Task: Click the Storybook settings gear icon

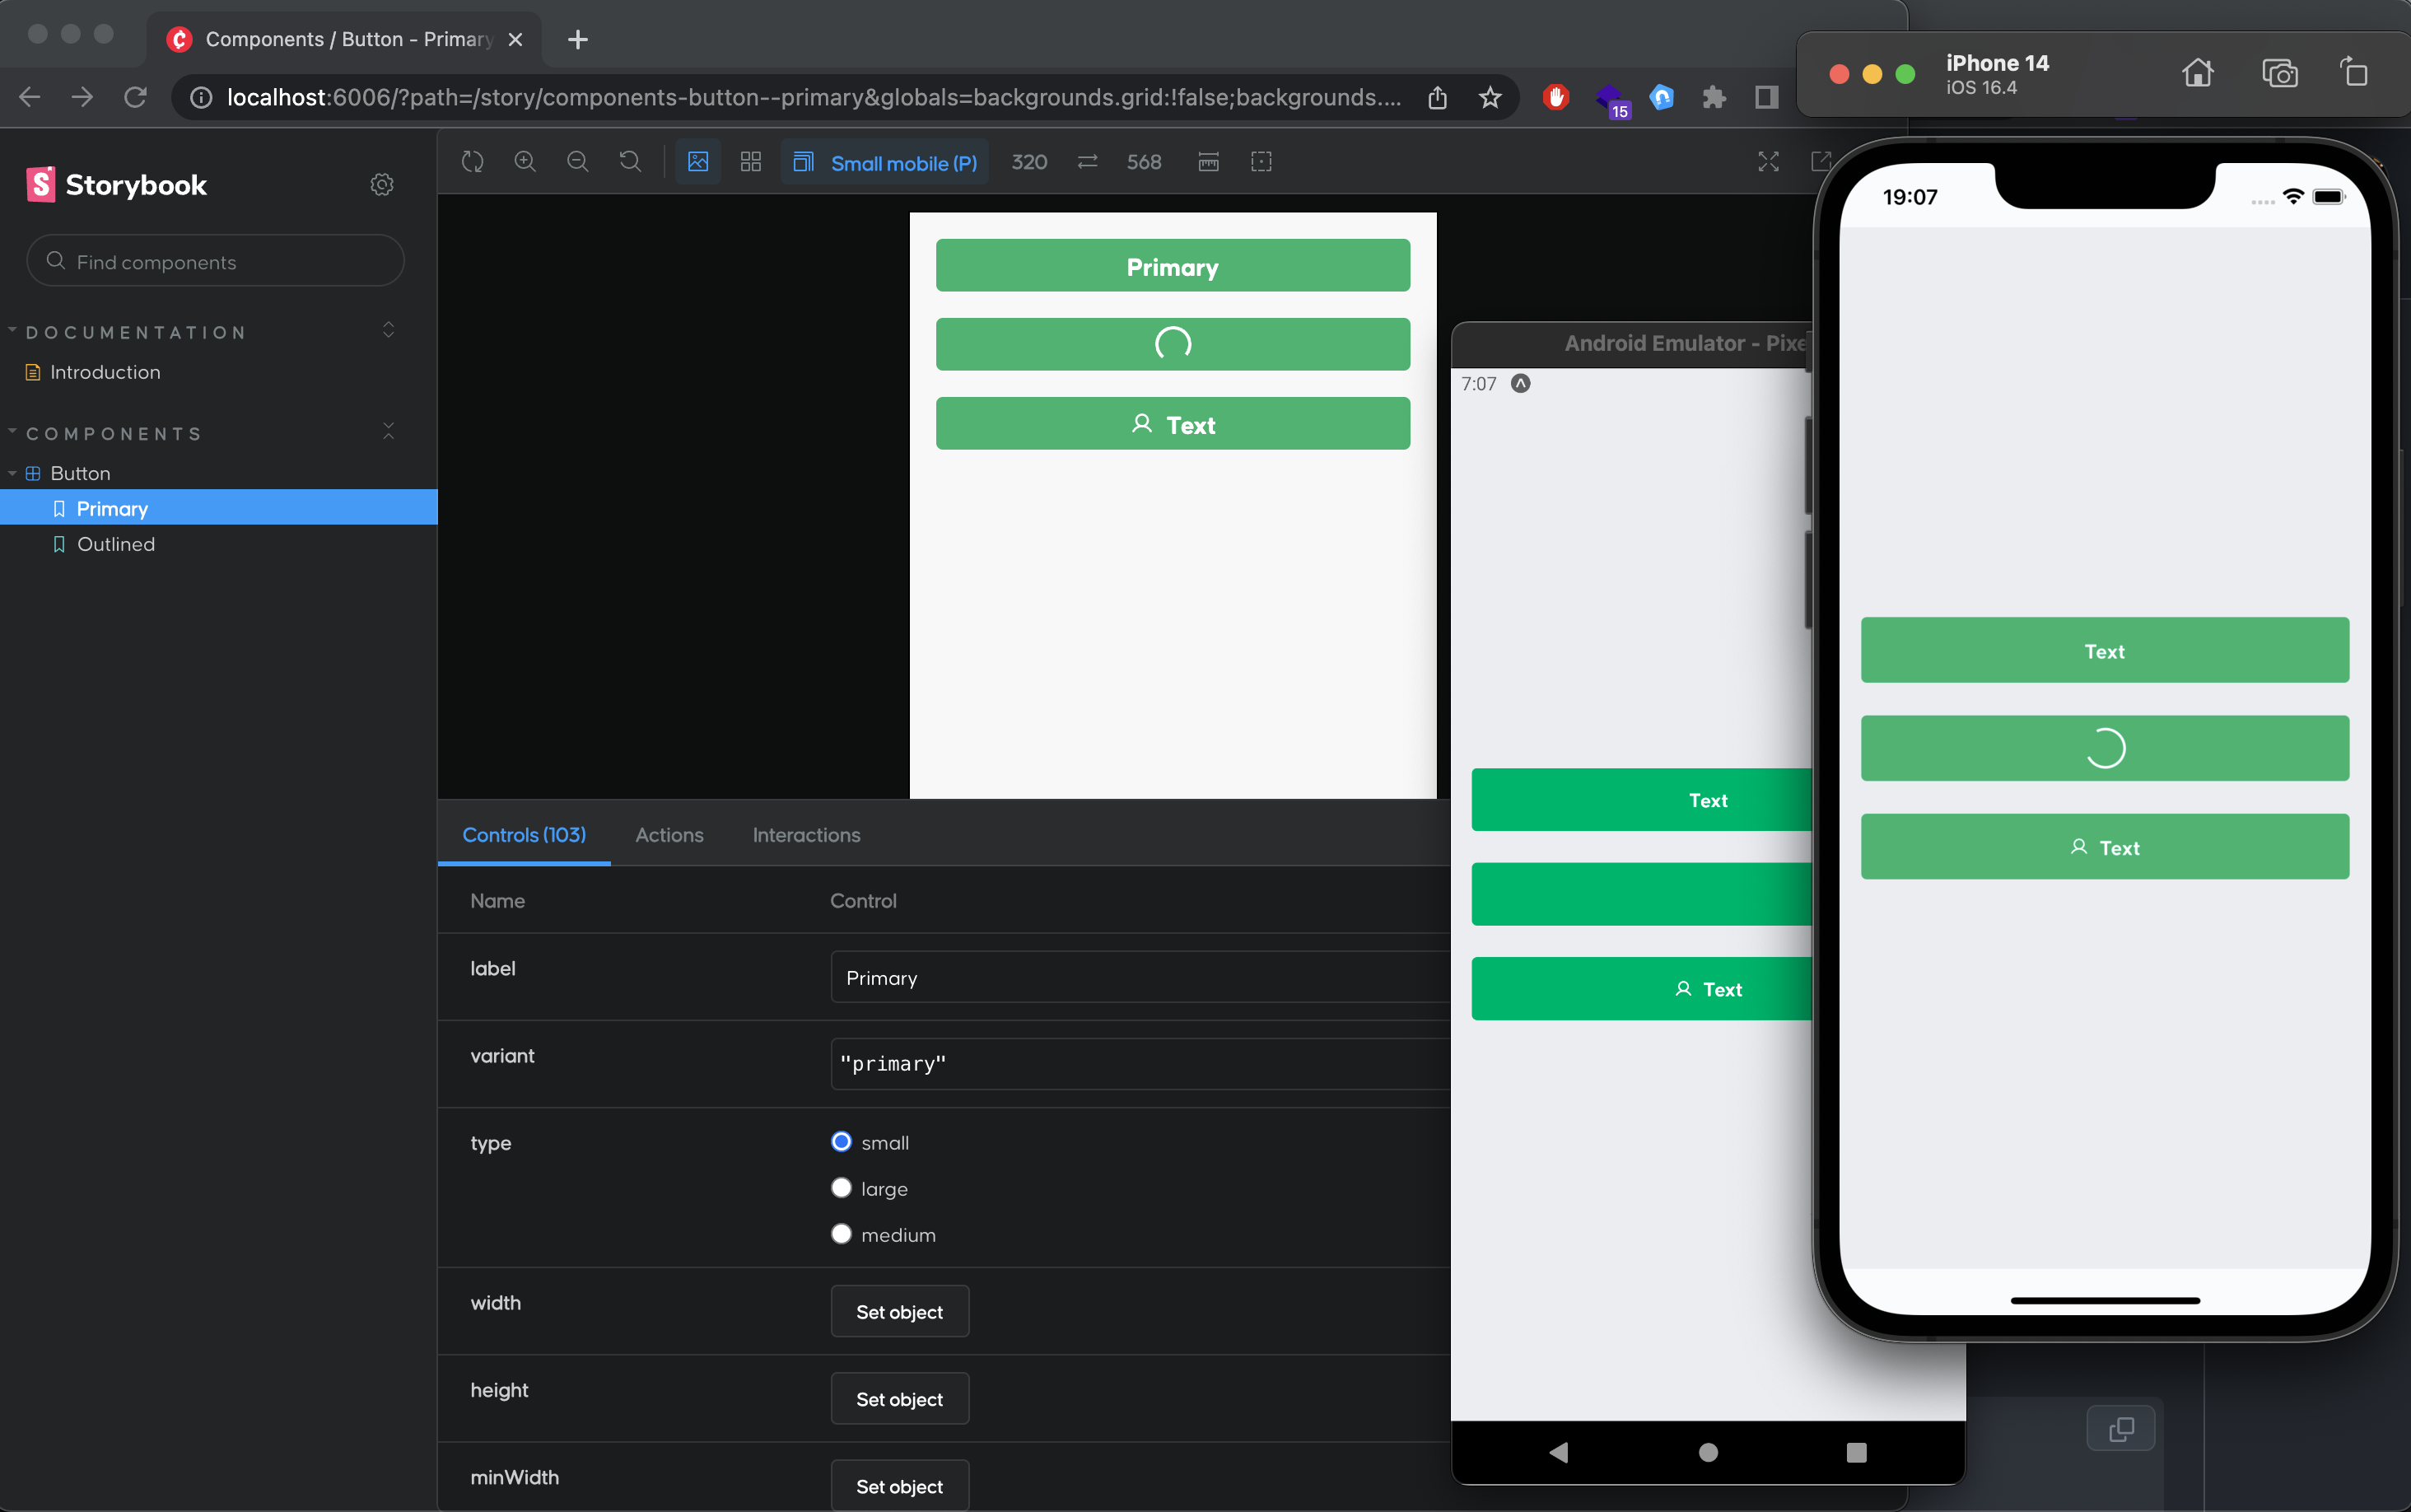Action: pyautogui.click(x=382, y=185)
